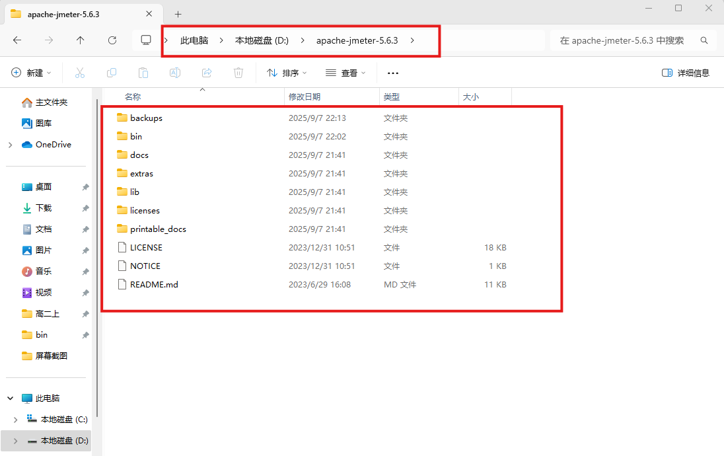
Task: Click the PC monitor icon in address bar
Action: tap(146, 40)
